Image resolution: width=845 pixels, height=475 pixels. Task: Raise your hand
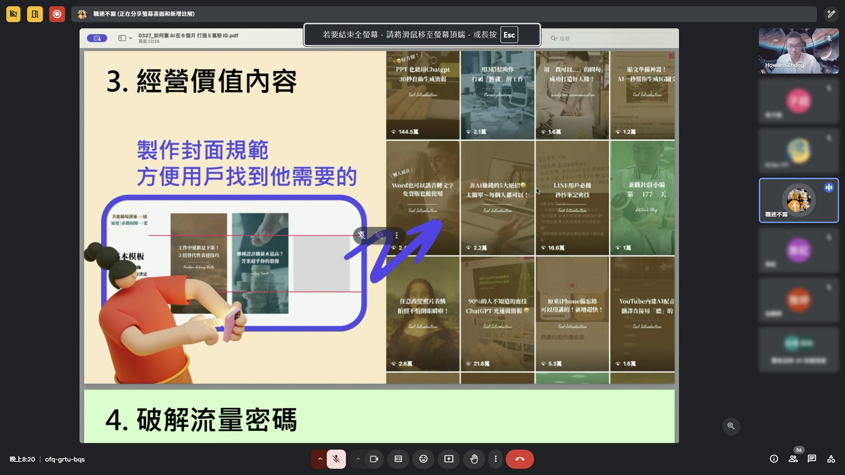(474, 459)
